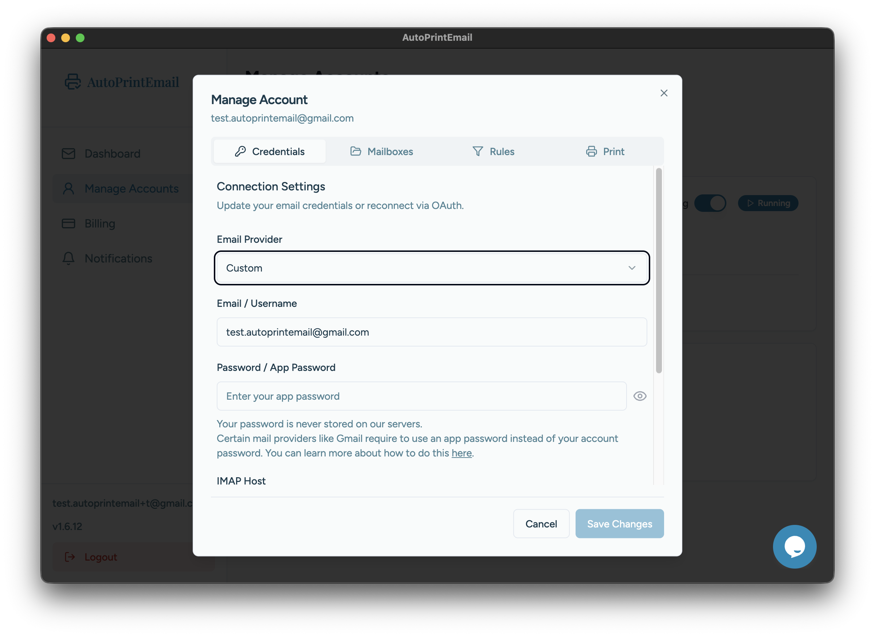Click Save Changes

click(619, 524)
